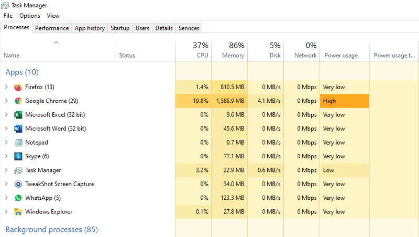Click Chrome's 1,585.9 MB memory value
The width and height of the screenshot is (419, 237).
(x=230, y=101)
